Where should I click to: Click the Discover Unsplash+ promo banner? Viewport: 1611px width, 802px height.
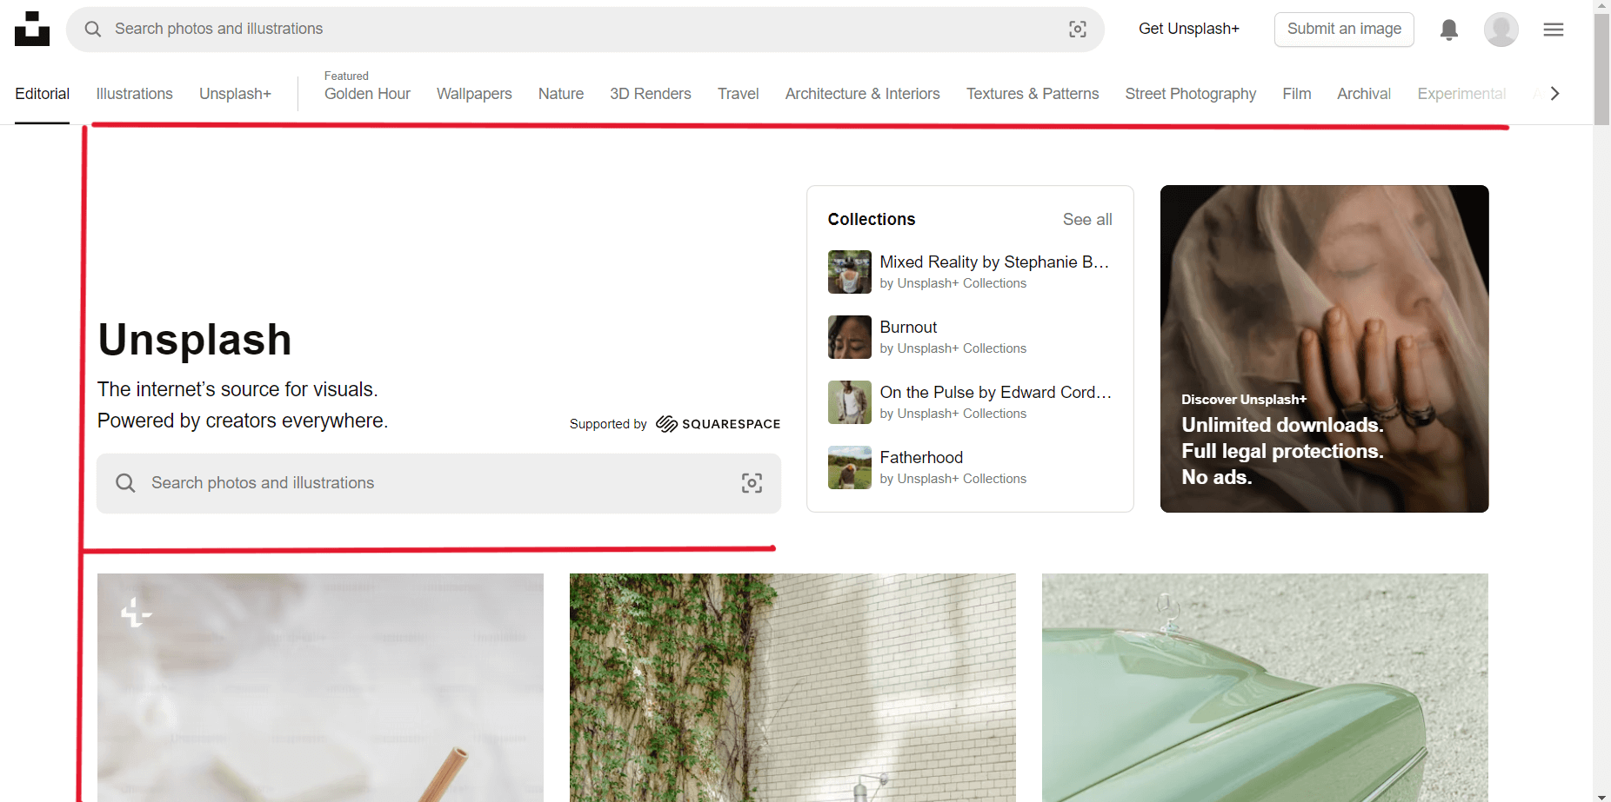(1324, 348)
